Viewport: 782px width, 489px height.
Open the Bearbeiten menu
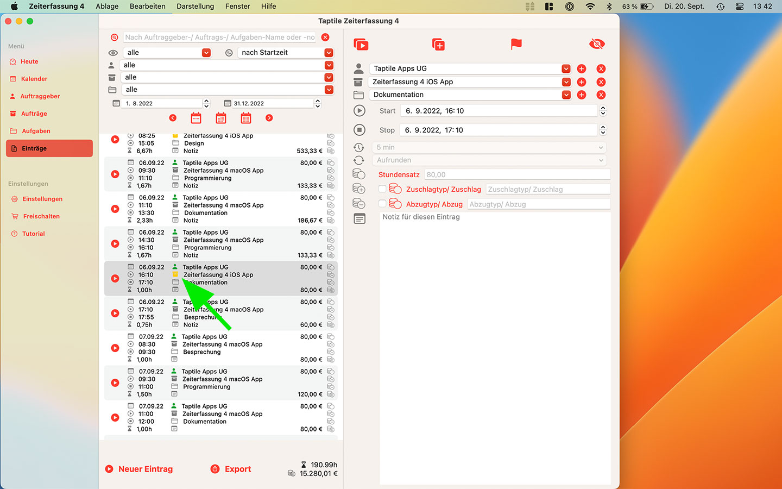pyautogui.click(x=148, y=7)
